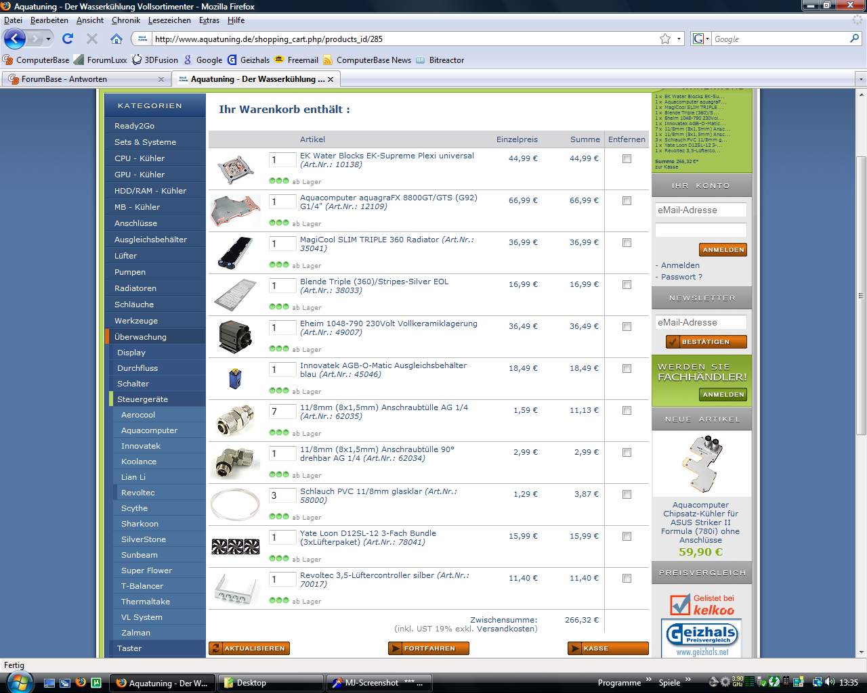Click the page vertical scrollbar
Viewport: 867px width, 693px height.
pyautogui.click(x=861, y=296)
